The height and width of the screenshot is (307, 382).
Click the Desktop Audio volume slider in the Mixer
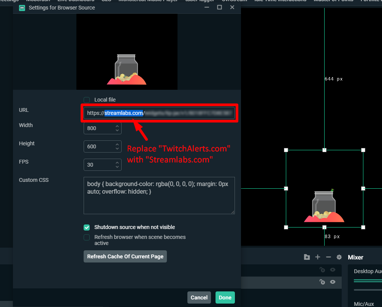368,290
